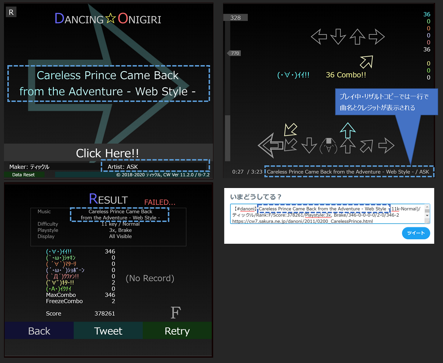This screenshot has width=443, height=363.
Task: Click the onigiri face receptor
Action: click(328, 146)
